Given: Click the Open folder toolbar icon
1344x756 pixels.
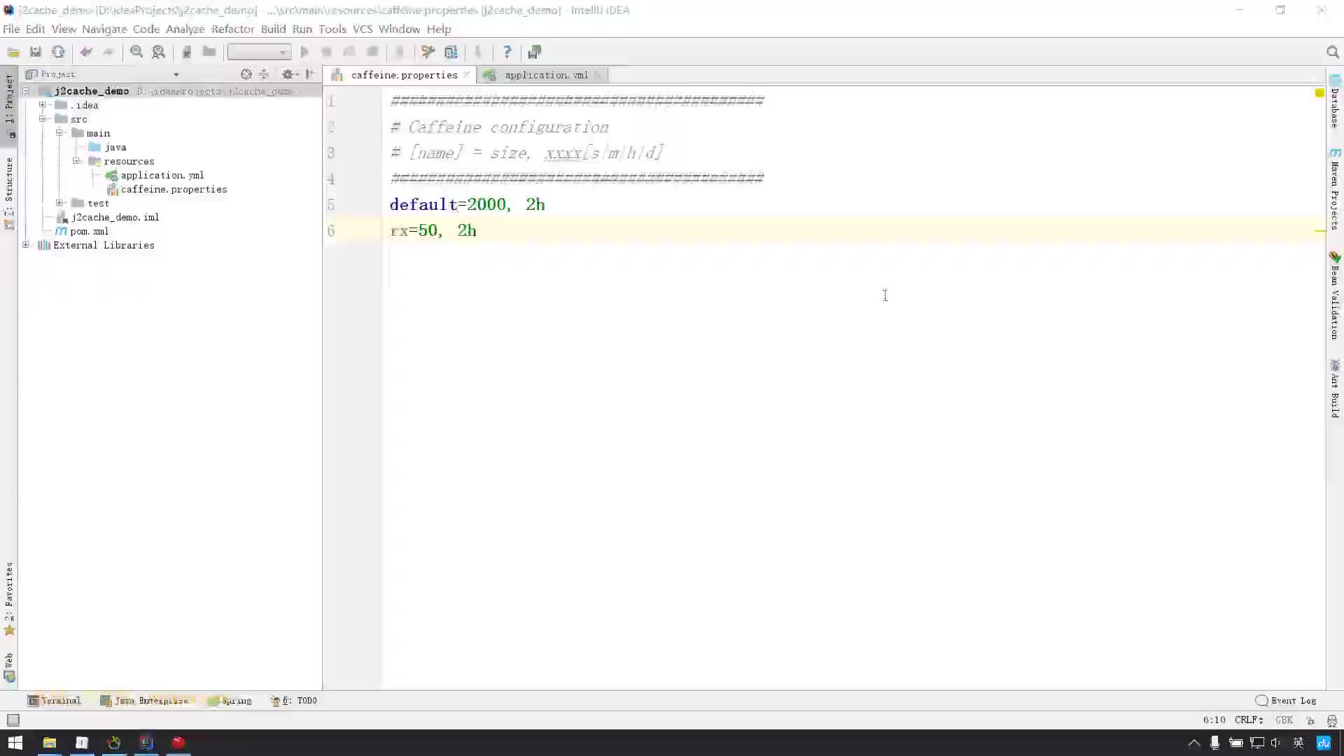Looking at the screenshot, I should tap(13, 52).
